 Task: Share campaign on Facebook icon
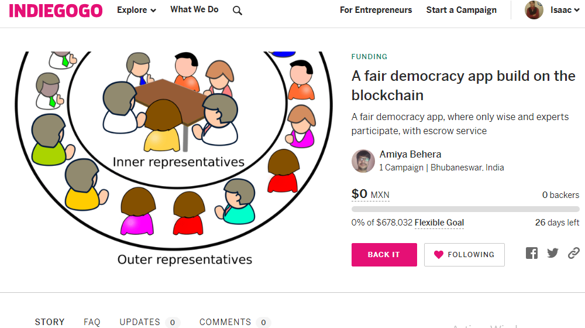pos(532,253)
